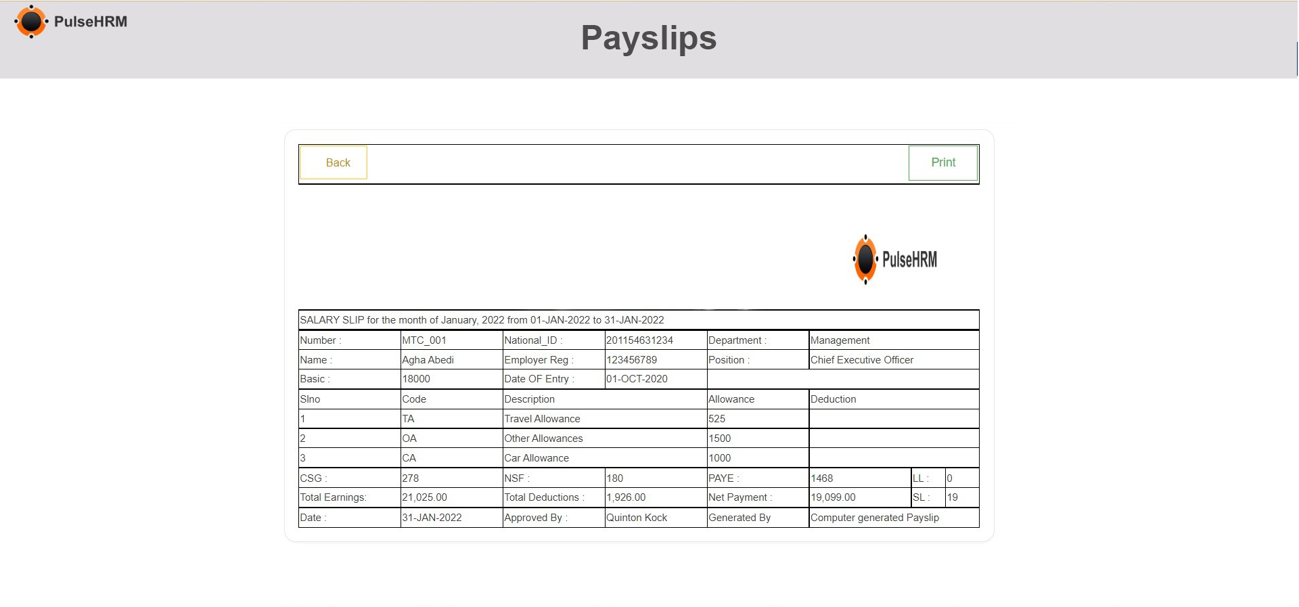Click the PulseHRM brand text in header
This screenshot has height=607, width=1299.
91,22
